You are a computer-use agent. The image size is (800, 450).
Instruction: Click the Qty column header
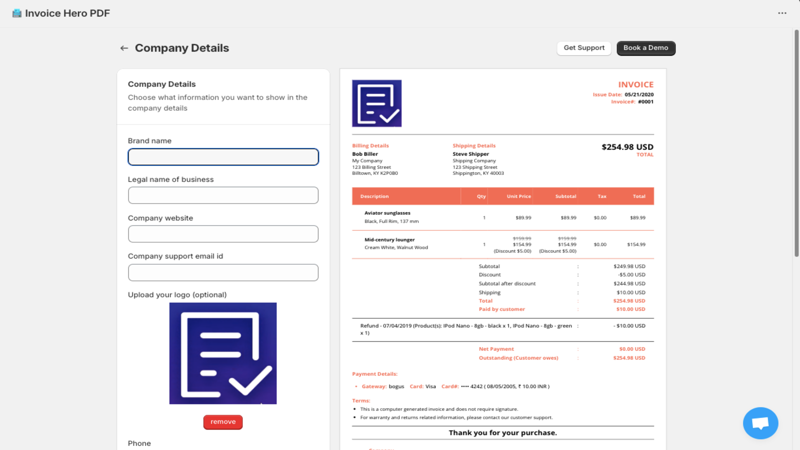pyautogui.click(x=481, y=196)
